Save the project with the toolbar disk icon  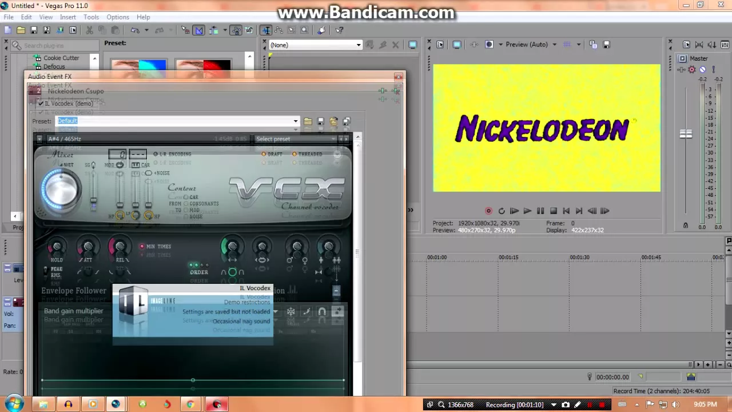34,30
